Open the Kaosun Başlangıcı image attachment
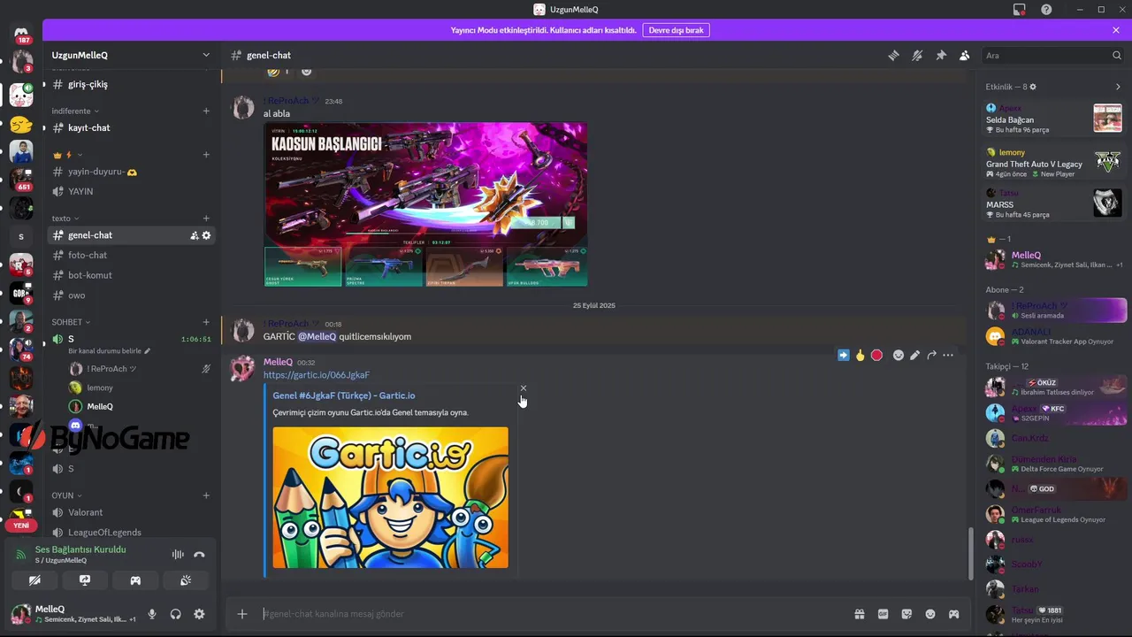The image size is (1132, 637). (425, 204)
